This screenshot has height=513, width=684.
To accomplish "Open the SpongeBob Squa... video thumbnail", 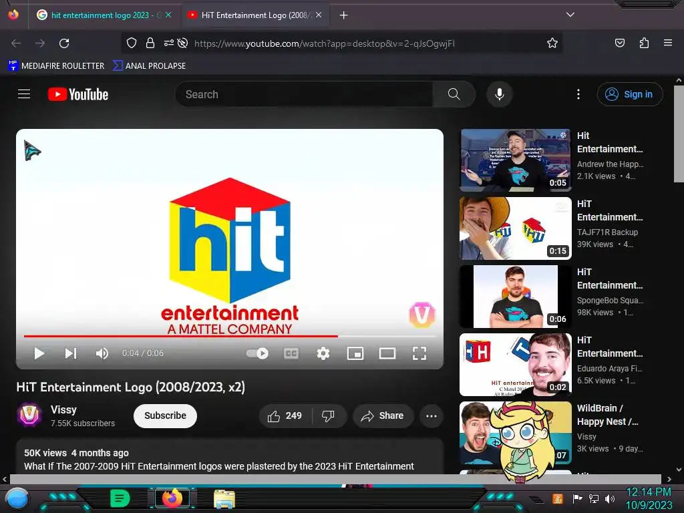I will 515,296.
